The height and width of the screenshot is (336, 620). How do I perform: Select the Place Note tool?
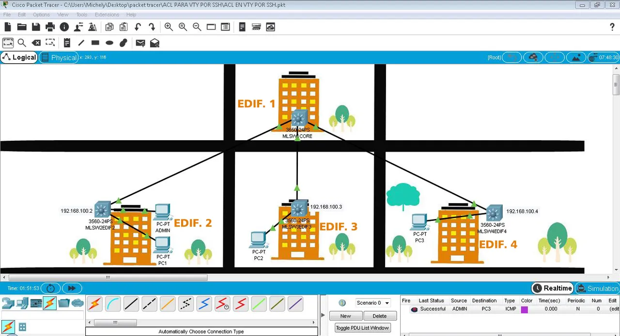pos(67,43)
